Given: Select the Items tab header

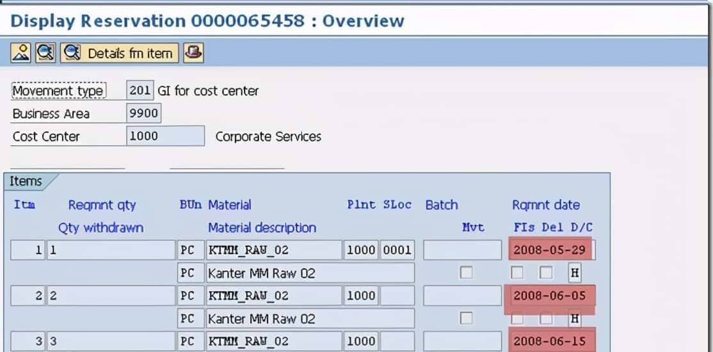Looking at the screenshot, I should point(27,181).
